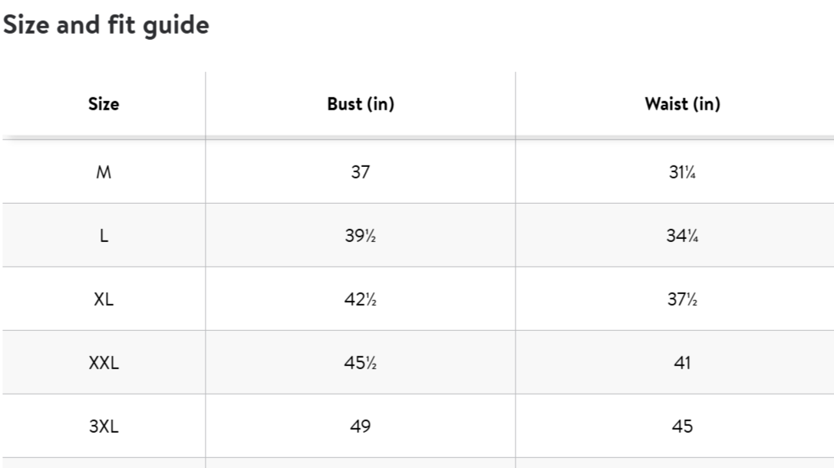This screenshot has width=834, height=468.
Task: Select the L size cell
Action: pos(104,235)
